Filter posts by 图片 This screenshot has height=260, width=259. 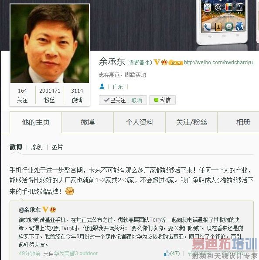(57, 147)
